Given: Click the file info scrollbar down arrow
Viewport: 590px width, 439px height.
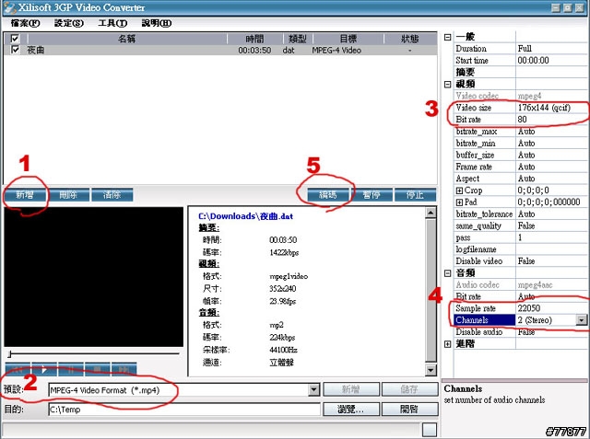Looking at the screenshot, I should (x=431, y=370).
